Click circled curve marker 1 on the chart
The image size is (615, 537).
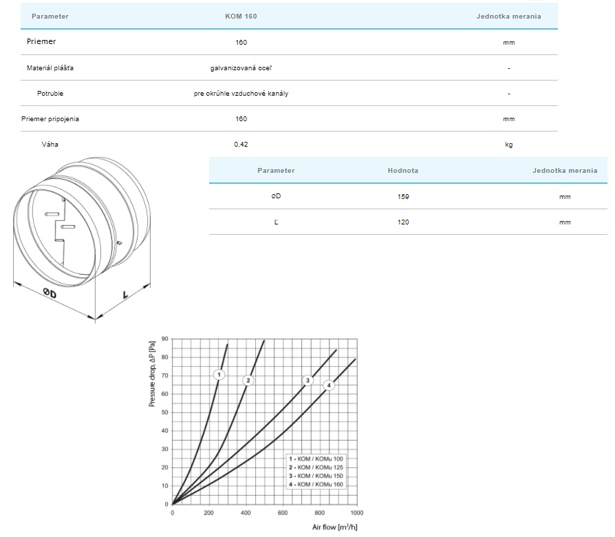pyautogui.click(x=219, y=375)
